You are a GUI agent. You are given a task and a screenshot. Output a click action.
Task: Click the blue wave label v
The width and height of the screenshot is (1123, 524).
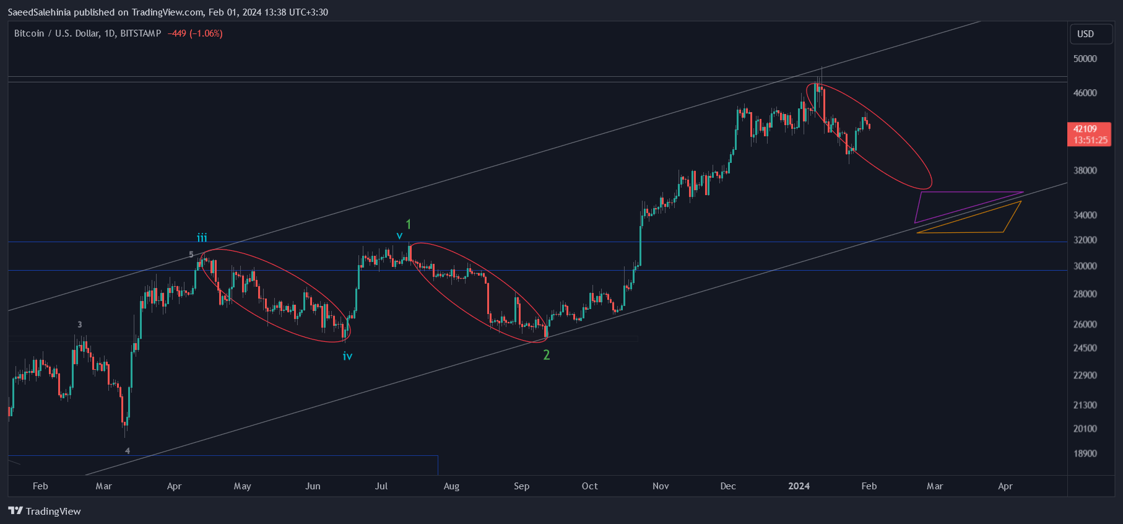click(399, 235)
